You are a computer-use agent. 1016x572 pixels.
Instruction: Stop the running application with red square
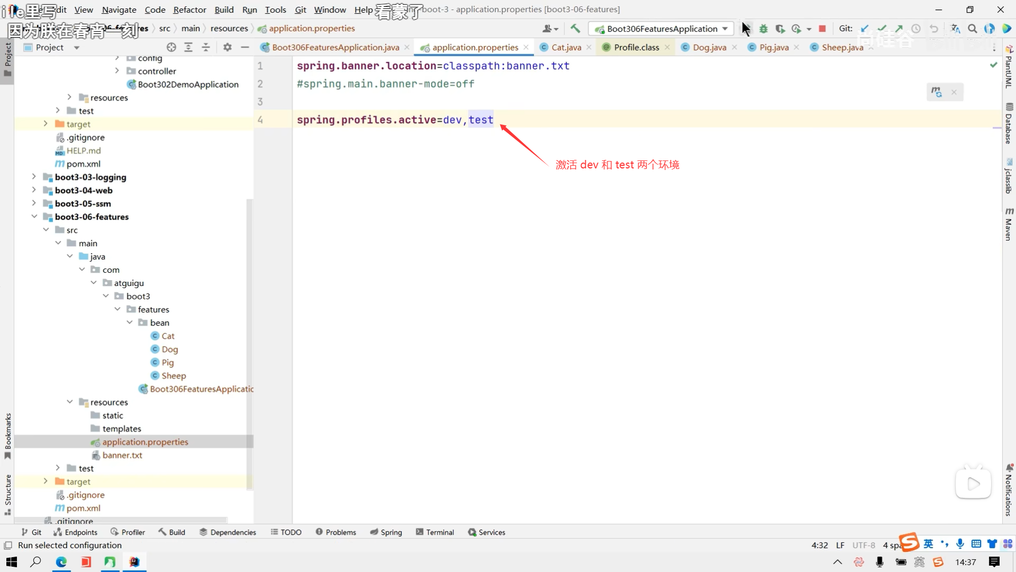click(x=822, y=29)
